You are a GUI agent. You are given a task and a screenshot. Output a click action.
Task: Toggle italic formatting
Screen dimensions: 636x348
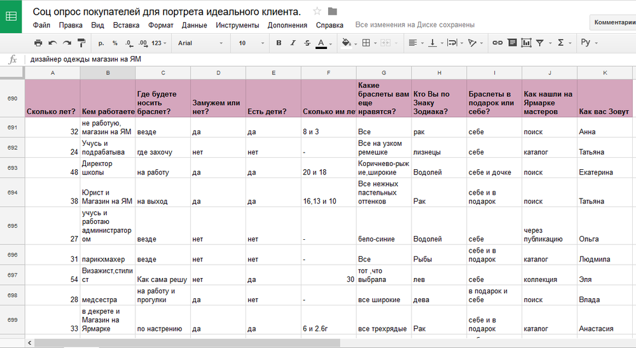[x=293, y=43]
